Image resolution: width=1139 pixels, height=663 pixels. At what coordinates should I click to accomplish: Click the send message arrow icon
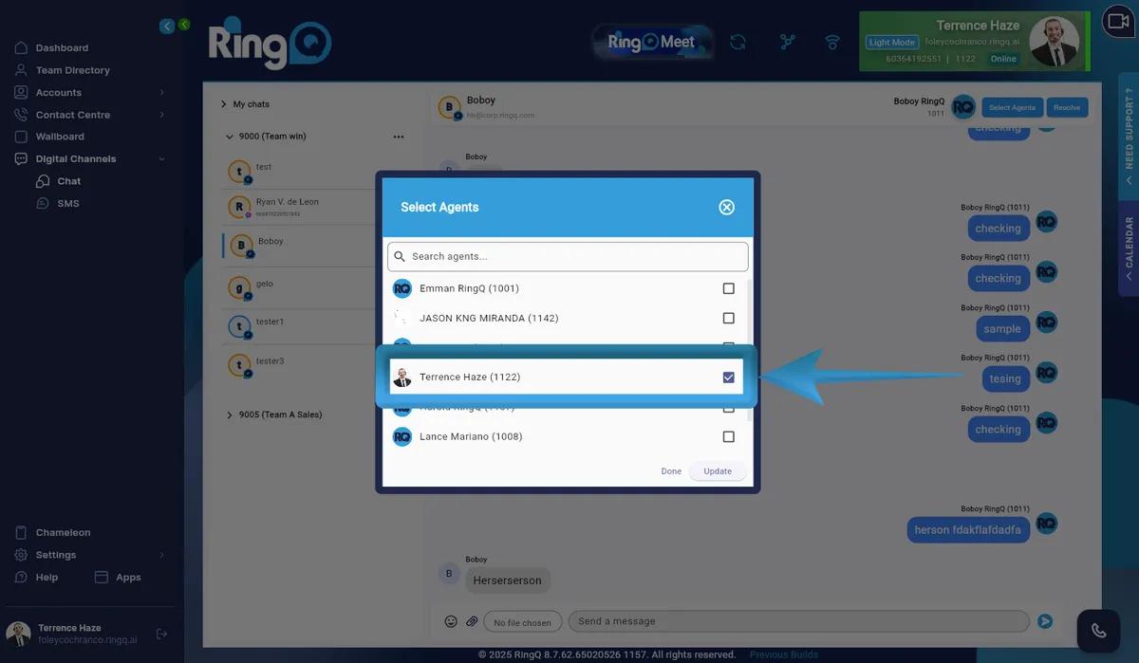click(1045, 621)
